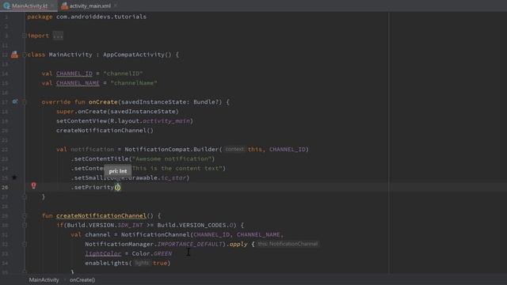Collapse the onCreate function fold marker
Viewport: 507px width, 285px height.
(24, 102)
